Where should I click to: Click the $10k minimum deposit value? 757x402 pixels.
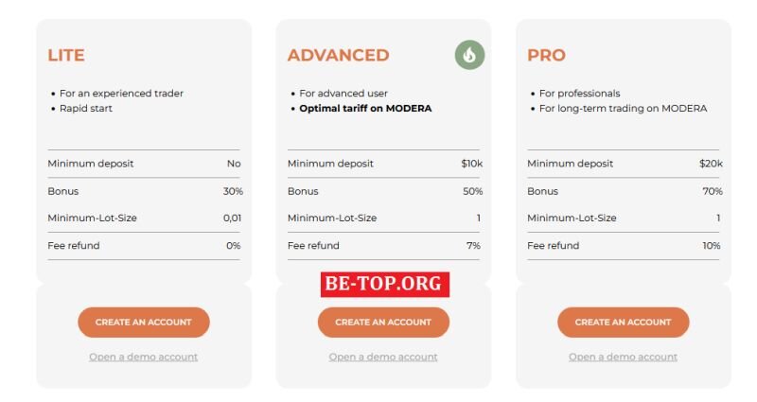(471, 164)
